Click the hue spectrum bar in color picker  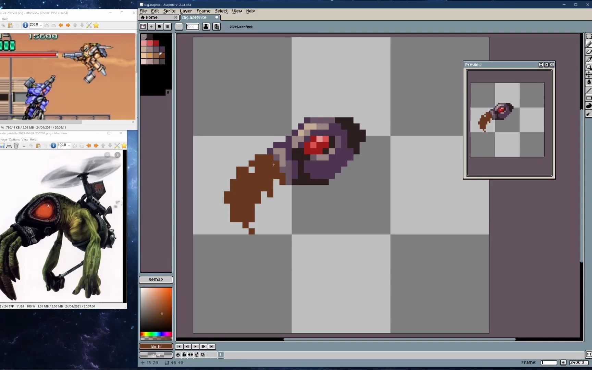[x=156, y=334]
